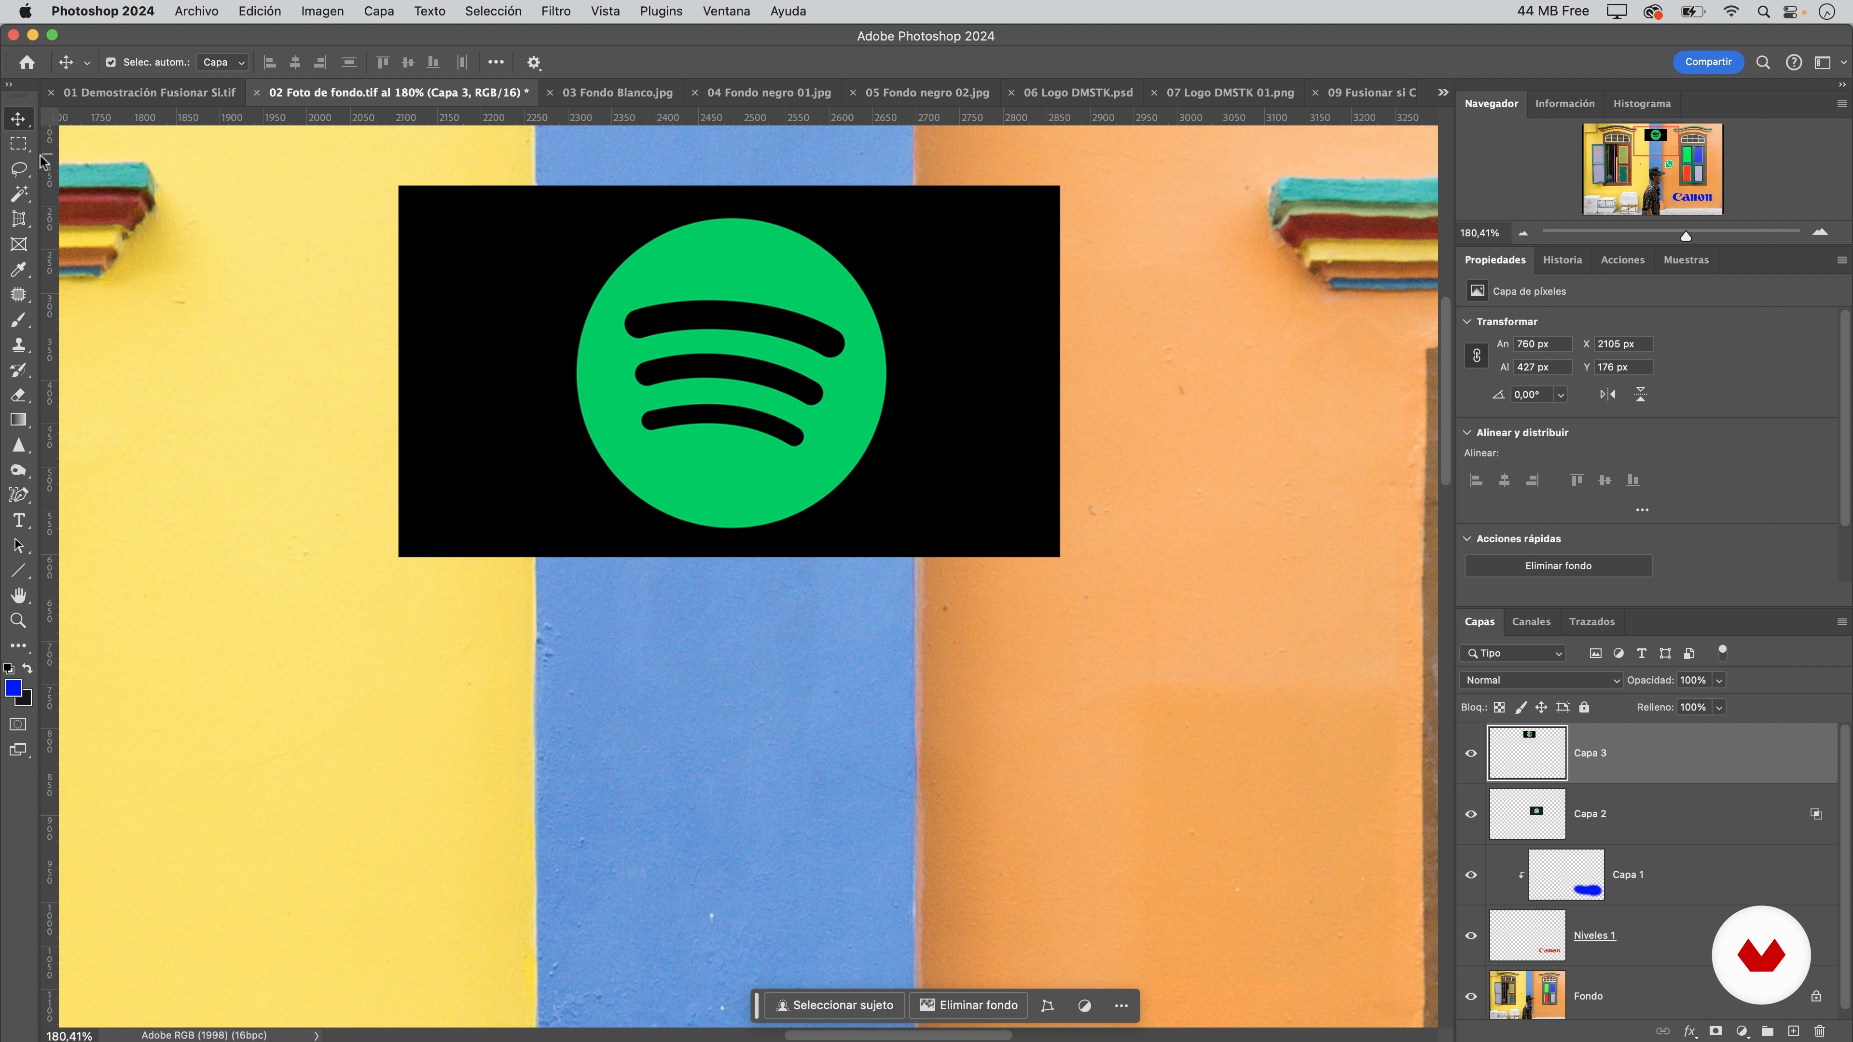Open the Filtro menu

coord(555,12)
